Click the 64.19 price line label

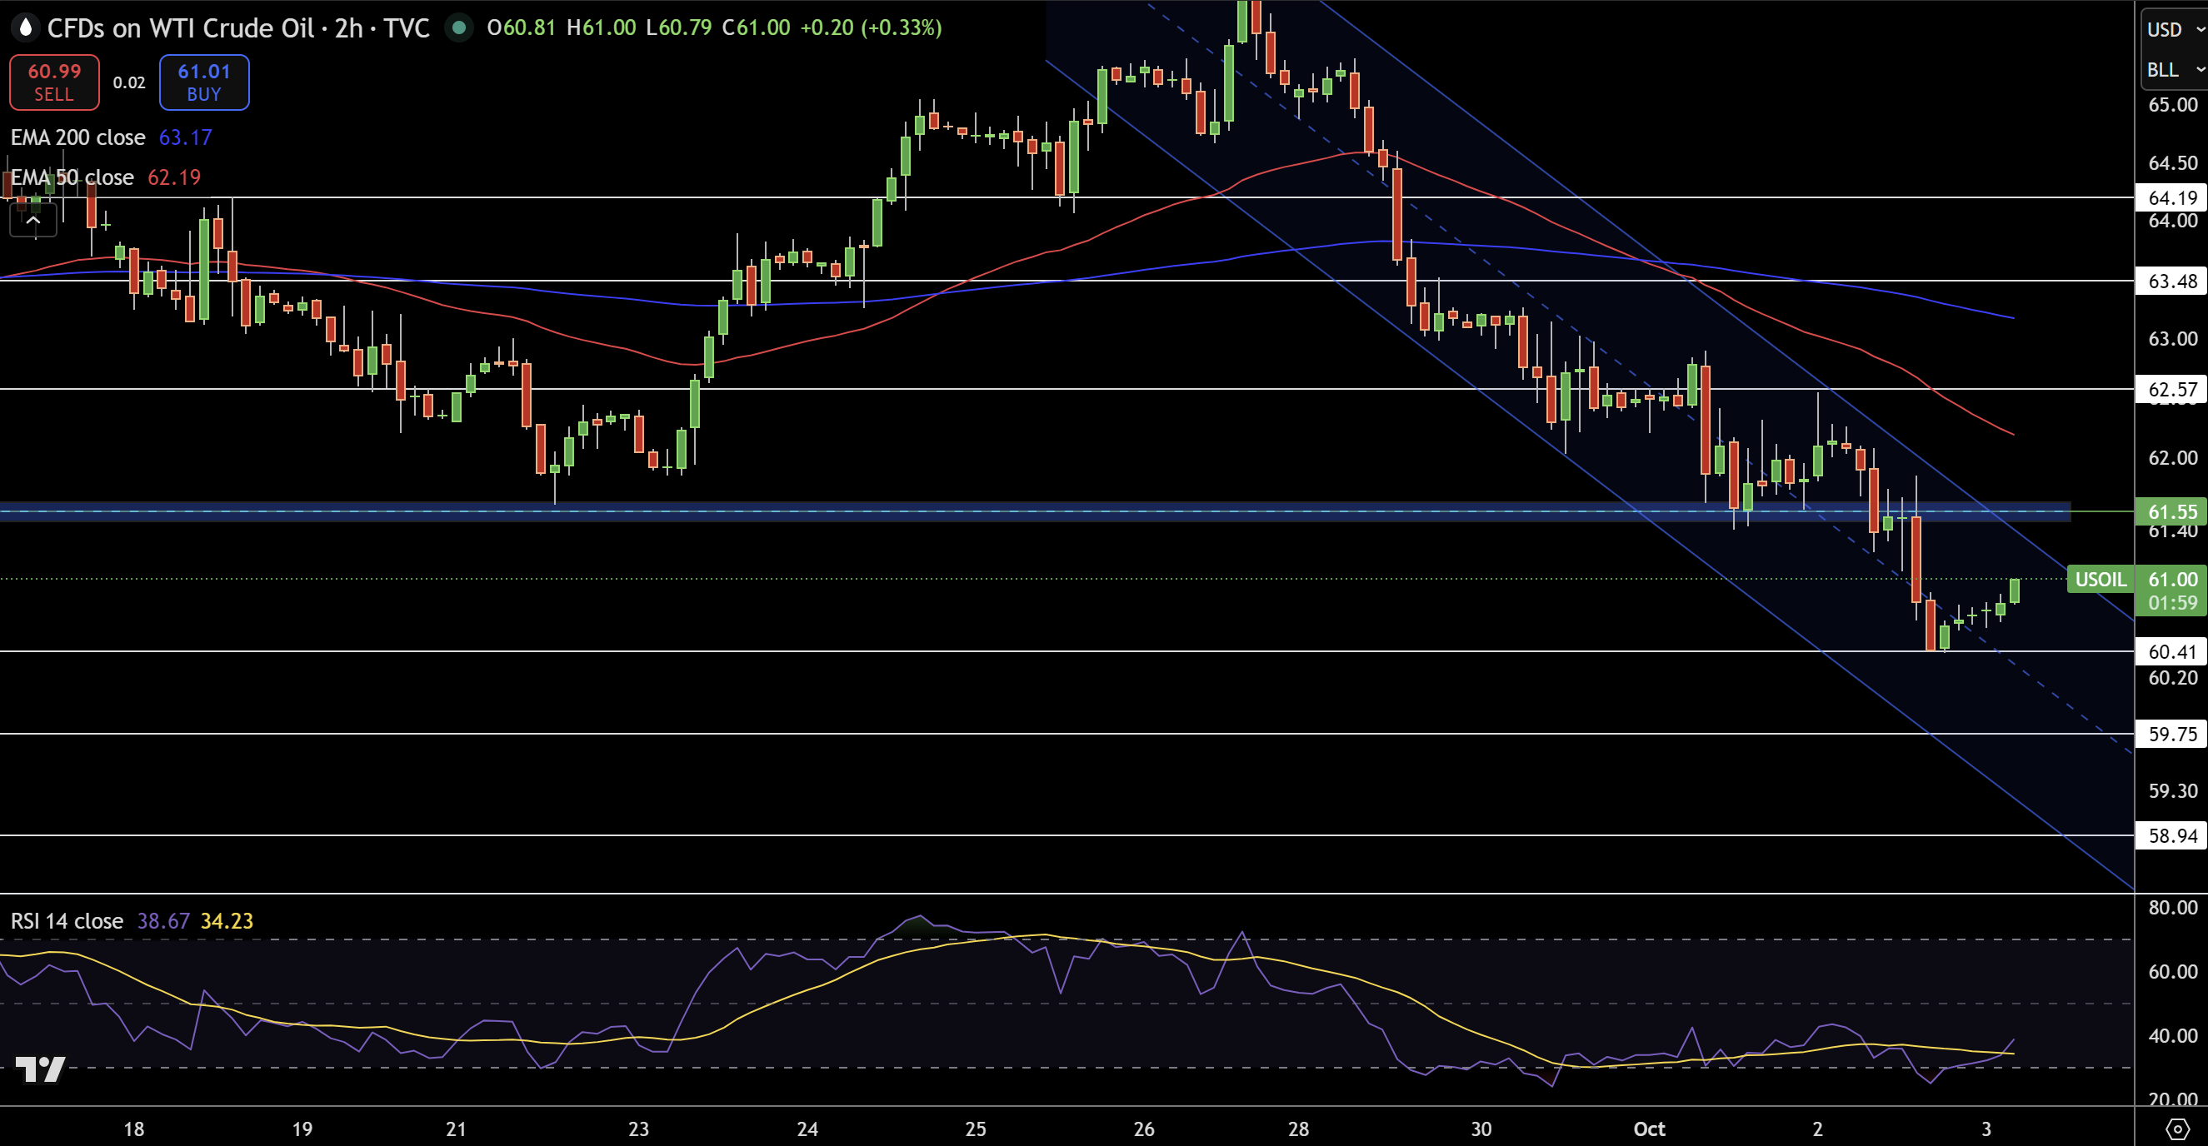coord(2172,198)
